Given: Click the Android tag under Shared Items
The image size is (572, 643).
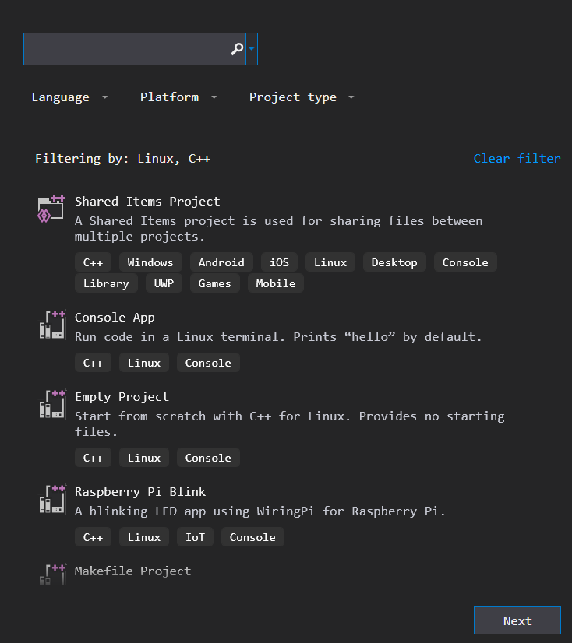Looking at the screenshot, I should point(221,262).
